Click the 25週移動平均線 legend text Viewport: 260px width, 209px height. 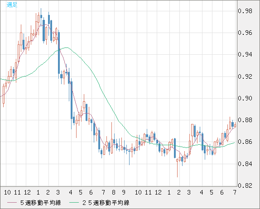106,203
